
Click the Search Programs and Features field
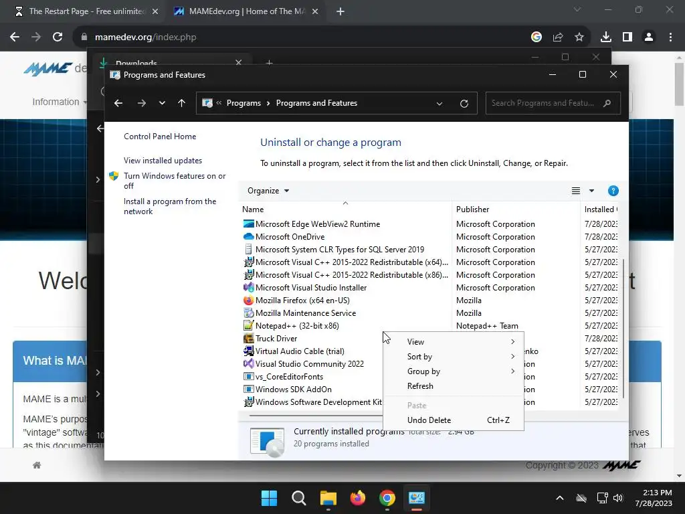[543, 103]
